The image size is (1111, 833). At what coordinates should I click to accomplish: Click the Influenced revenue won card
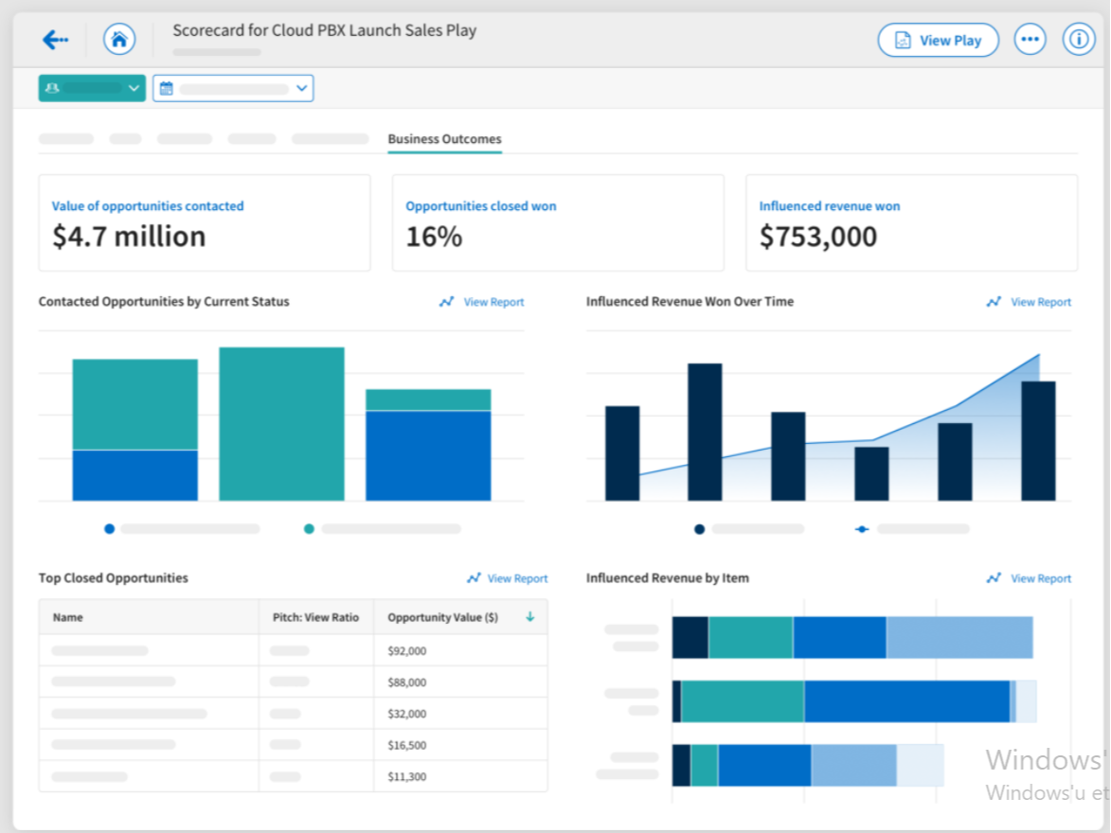910,223
